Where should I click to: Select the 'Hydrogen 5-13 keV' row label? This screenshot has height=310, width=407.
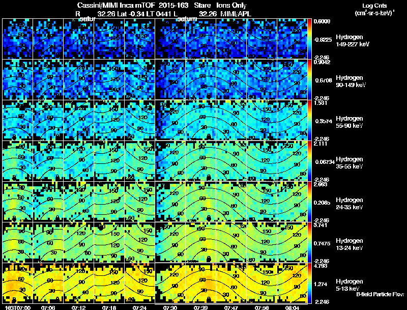pos(350,285)
